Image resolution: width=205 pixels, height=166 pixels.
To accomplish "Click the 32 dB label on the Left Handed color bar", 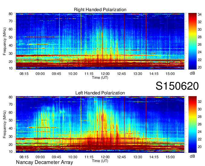I will [200, 102].
